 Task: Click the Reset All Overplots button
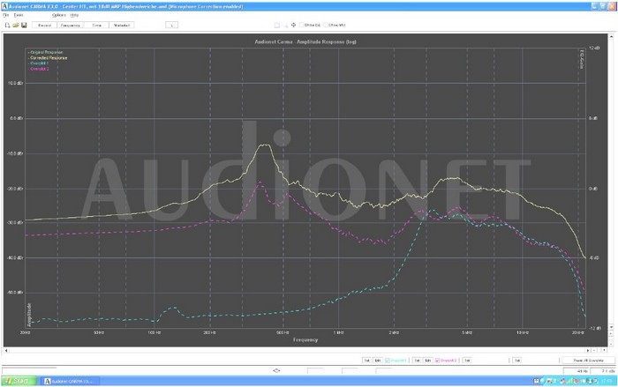[588, 361]
